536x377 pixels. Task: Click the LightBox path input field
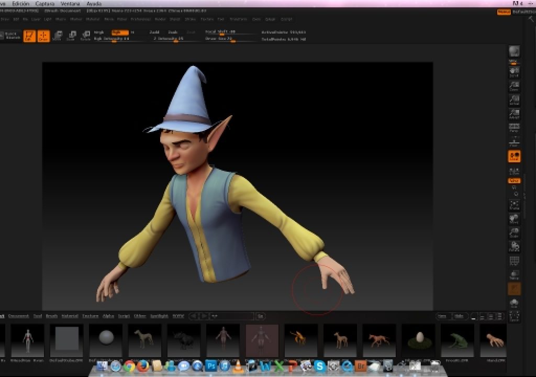pyautogui.click(x=232, y=316)
